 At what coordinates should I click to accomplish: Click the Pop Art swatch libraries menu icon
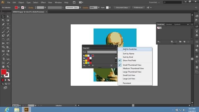pyautogui.click(x=85, y=65)
